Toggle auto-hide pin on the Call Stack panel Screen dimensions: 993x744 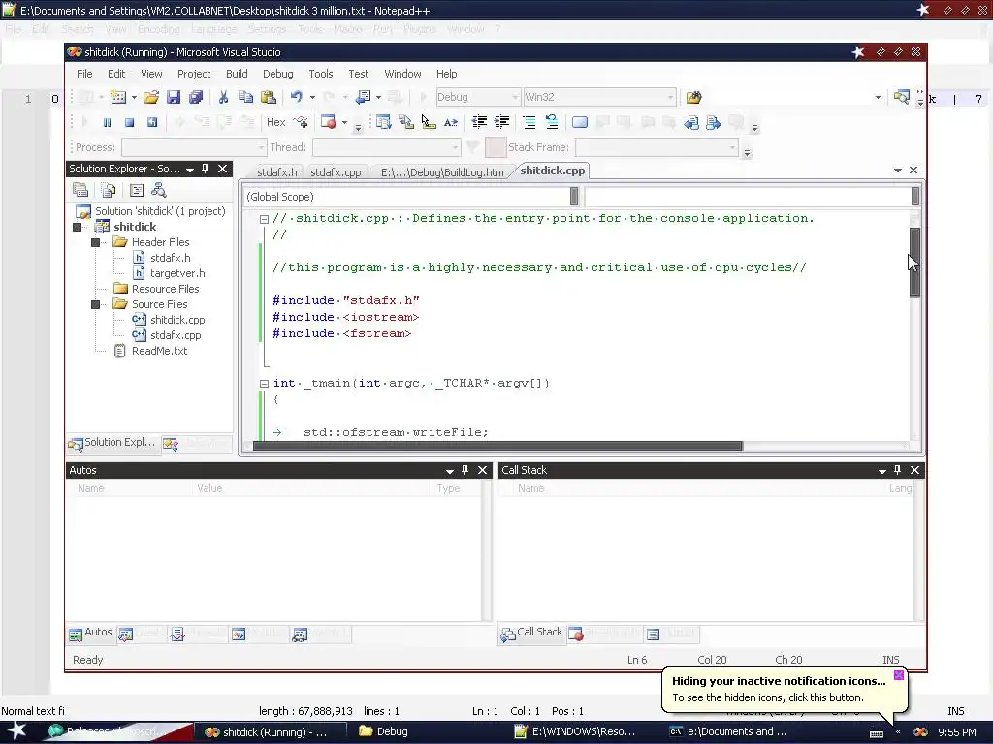pos(897,470)
